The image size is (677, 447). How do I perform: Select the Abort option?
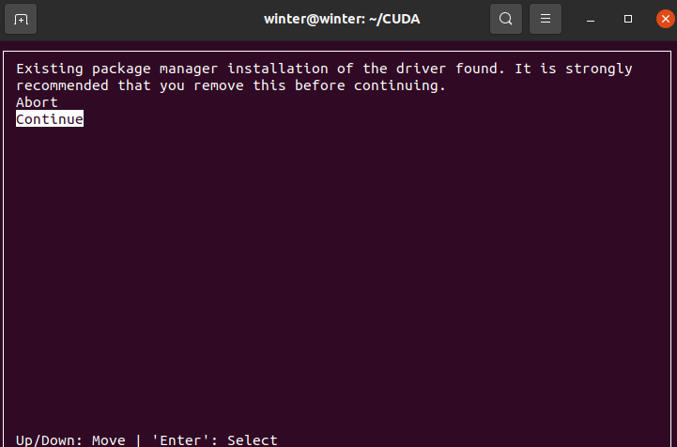37,102
